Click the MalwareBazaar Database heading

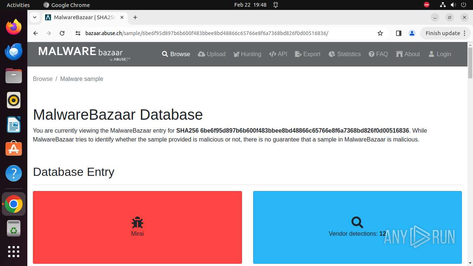click(x=118, y=115)
